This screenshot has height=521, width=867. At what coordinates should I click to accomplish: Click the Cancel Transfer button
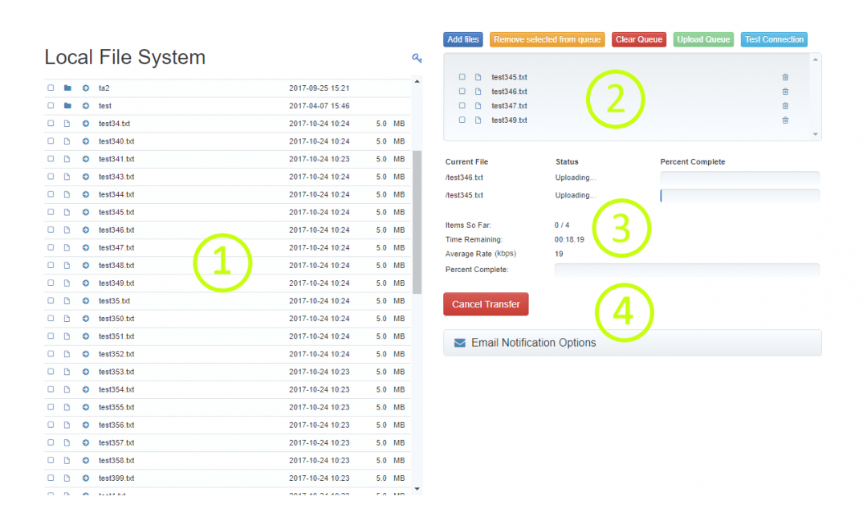coord(486,304)
